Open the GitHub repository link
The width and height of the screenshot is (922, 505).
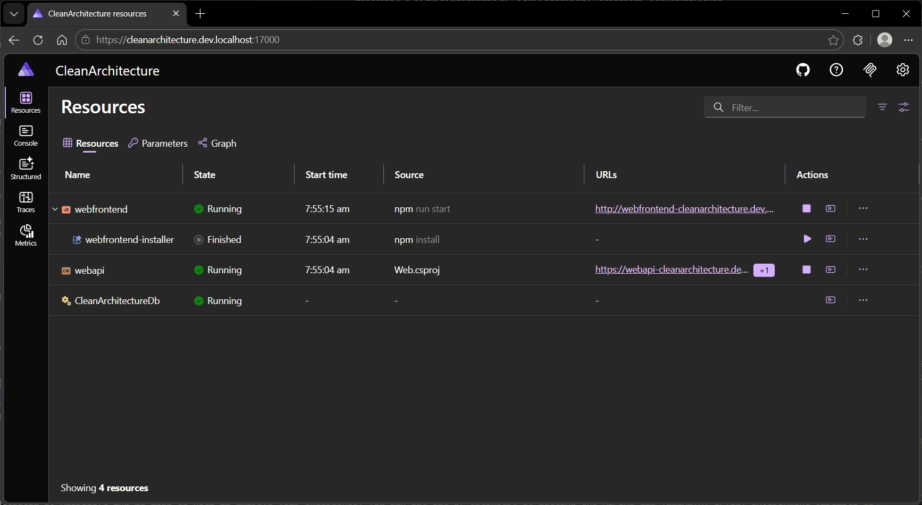click(802, 70)
